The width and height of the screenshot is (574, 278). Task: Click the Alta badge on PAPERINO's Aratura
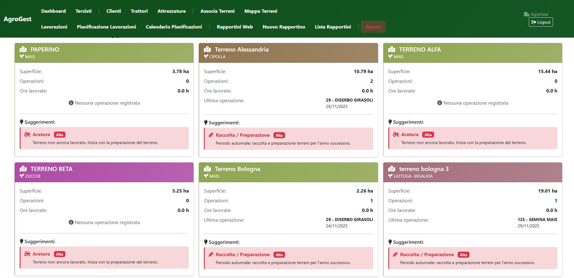60,135
